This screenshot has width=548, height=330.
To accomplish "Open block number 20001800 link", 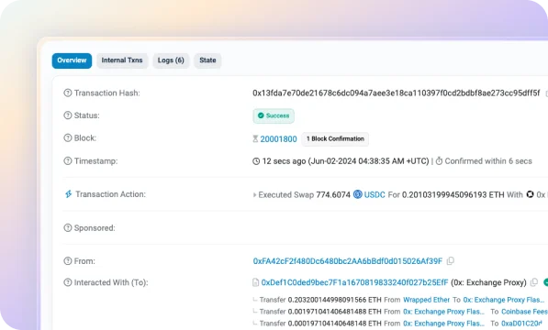I will (278, 139).
